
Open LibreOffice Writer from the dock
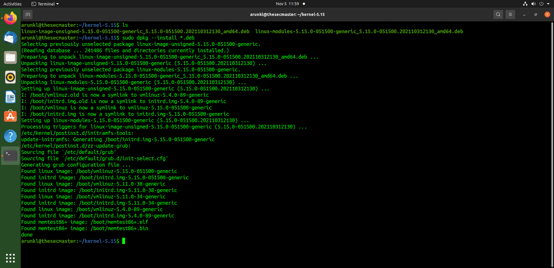click(x=10, y=97)
